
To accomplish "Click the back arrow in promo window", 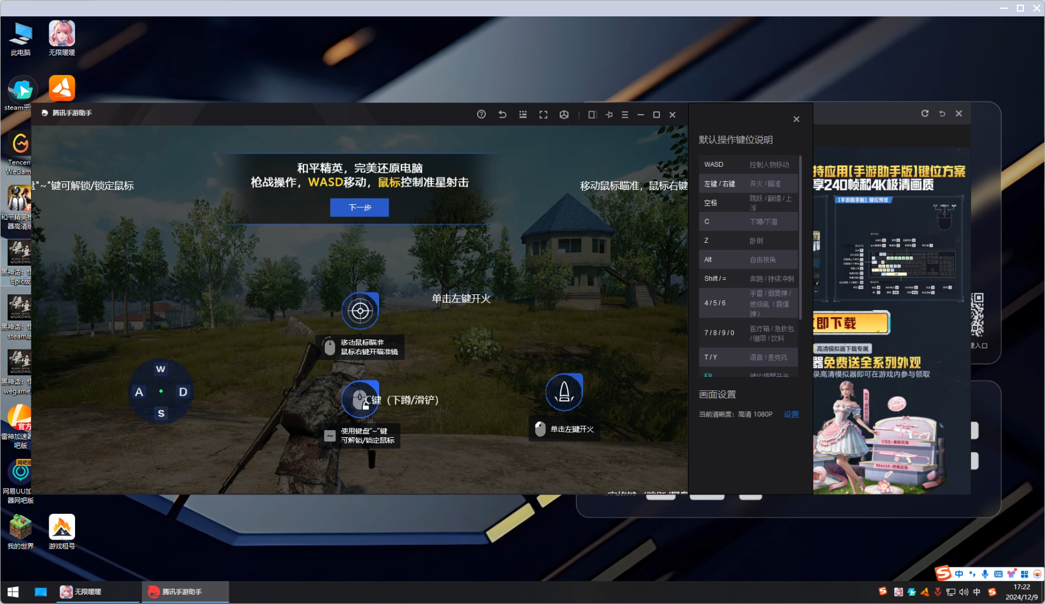I will click(x=942, y=114).
